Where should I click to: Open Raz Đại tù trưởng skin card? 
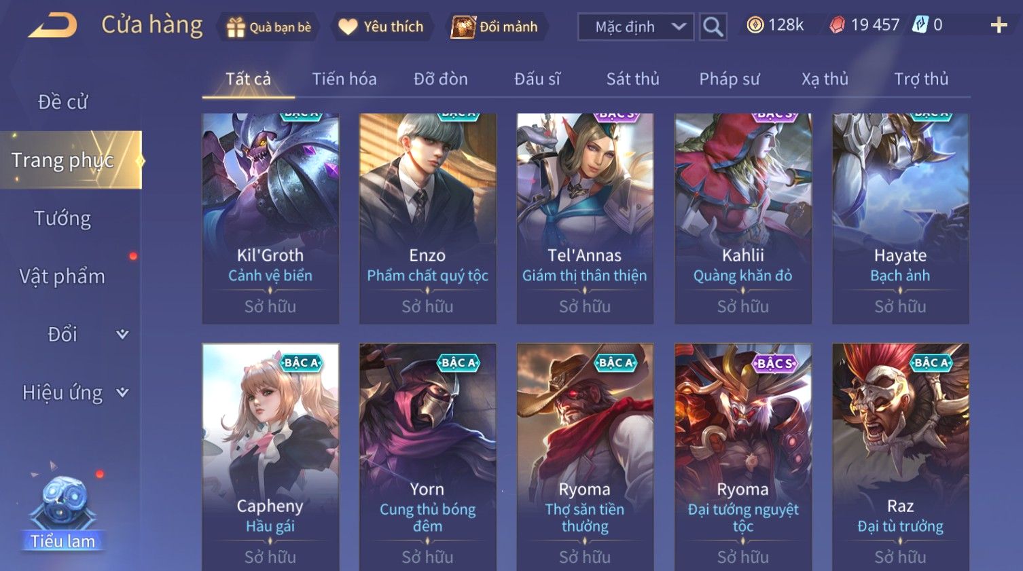[900, 457]
